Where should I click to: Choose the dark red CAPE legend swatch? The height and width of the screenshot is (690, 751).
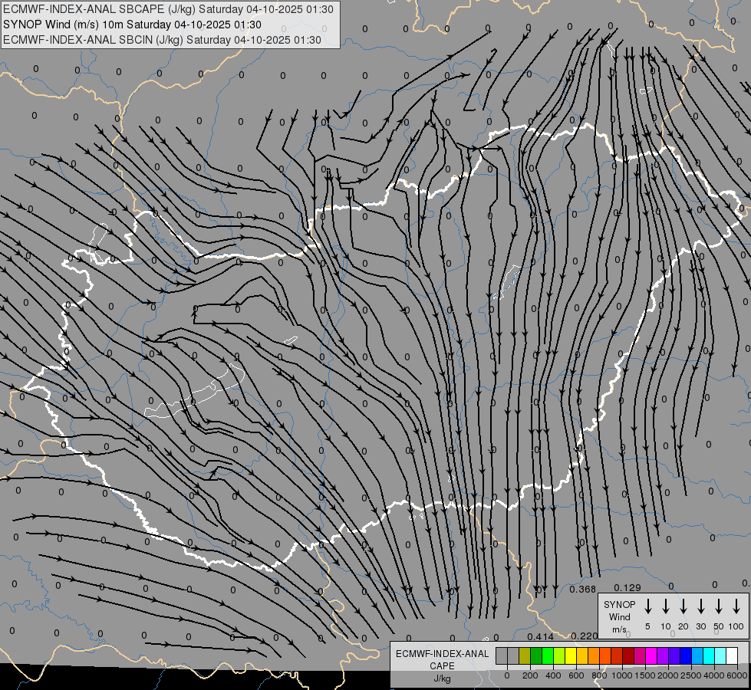628,655
